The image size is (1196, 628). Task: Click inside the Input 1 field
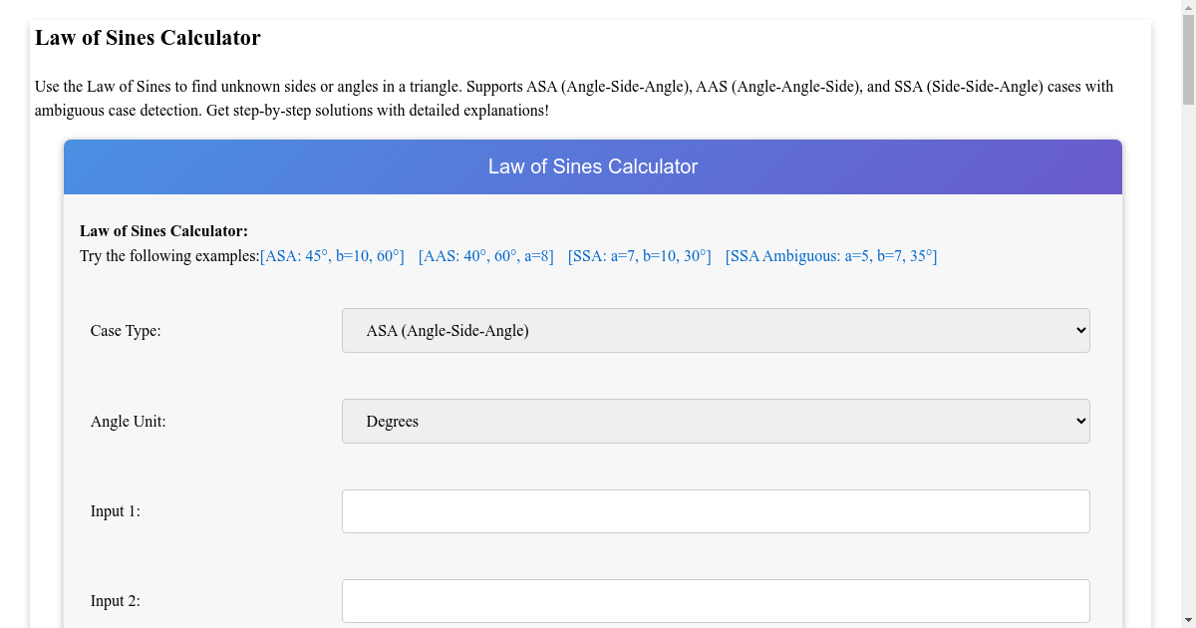coord(715,510)
